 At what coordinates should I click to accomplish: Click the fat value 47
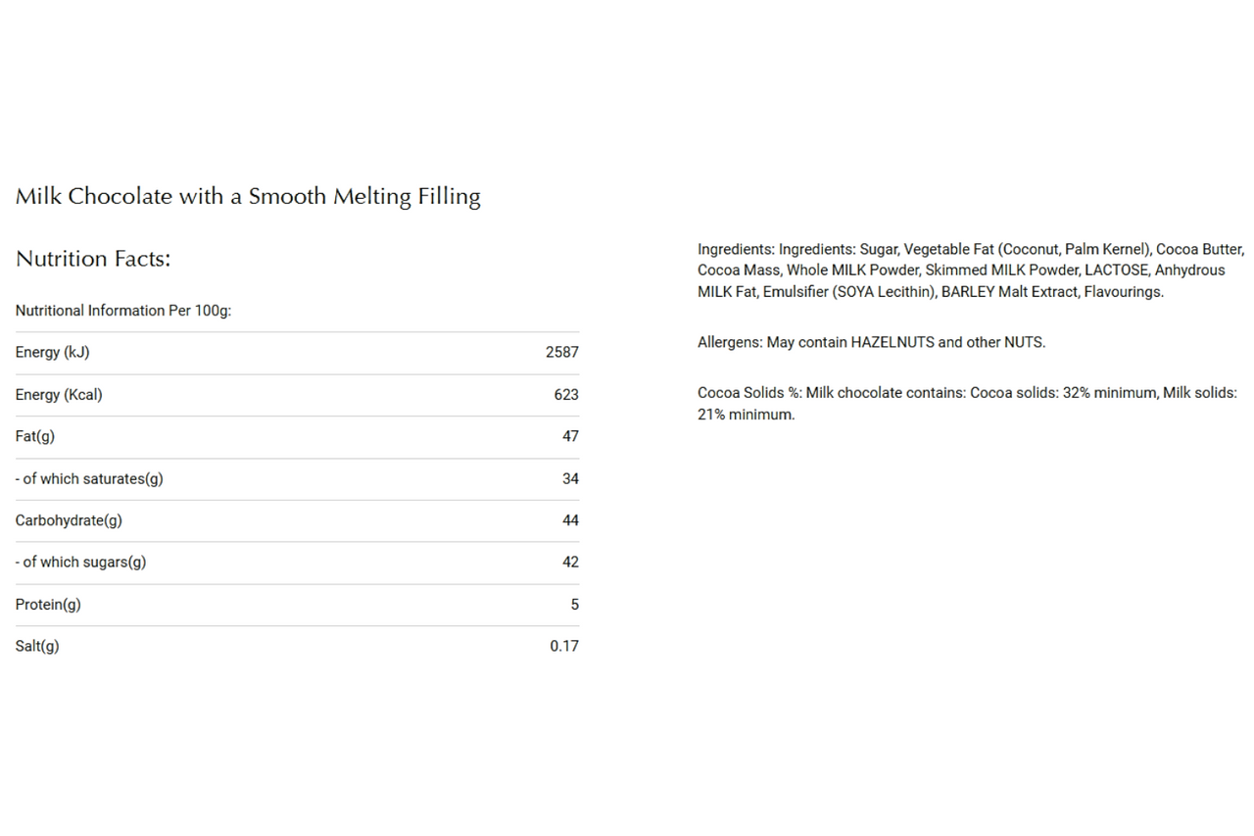click(570, 437)
